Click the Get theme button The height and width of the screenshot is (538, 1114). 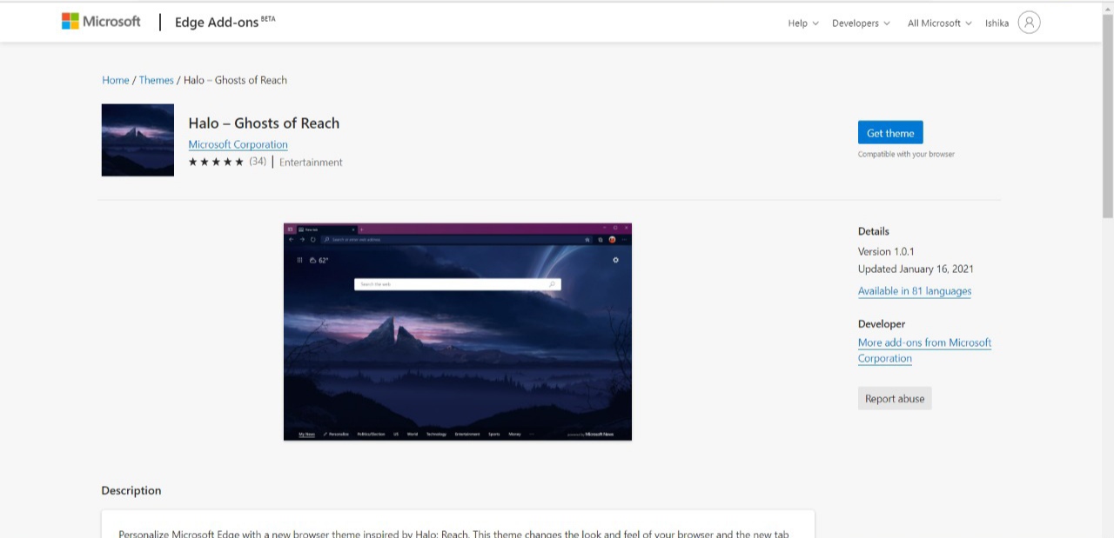(x=890, y=133)
